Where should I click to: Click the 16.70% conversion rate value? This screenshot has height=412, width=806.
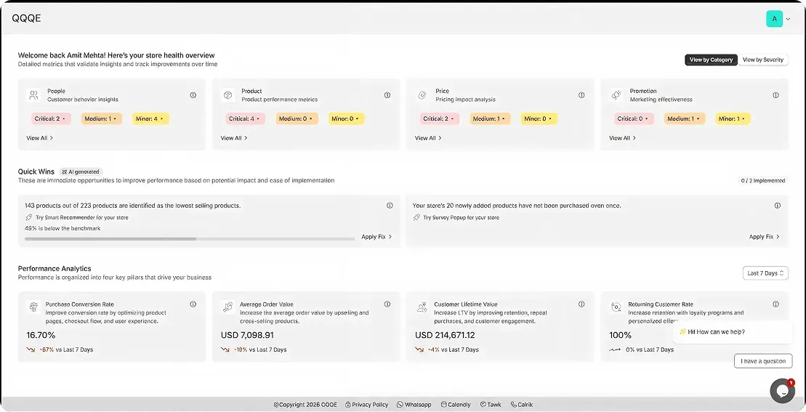[x=41, y=336]
